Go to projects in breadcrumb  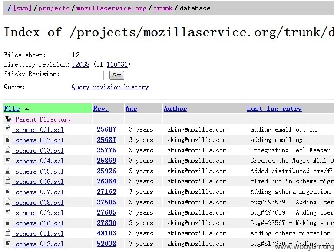54,8
